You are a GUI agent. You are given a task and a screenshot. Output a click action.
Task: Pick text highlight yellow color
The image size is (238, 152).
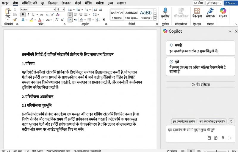click(x=32, y=20)
